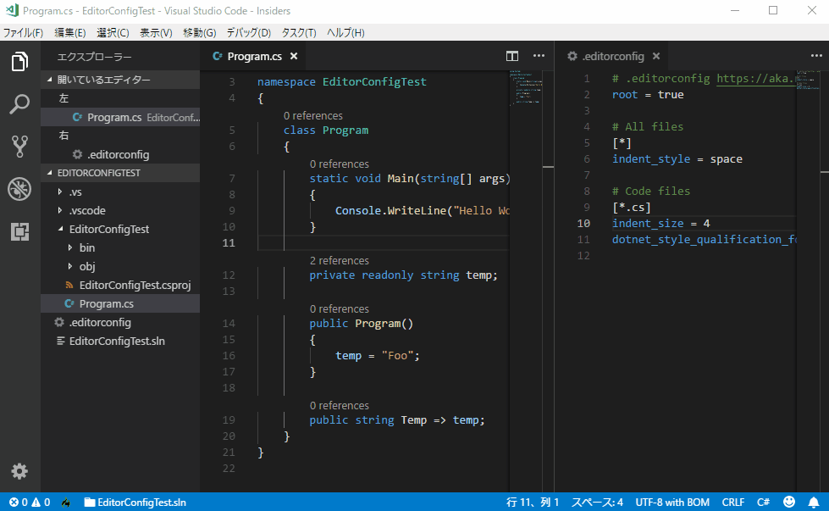Click the エクスプローラー panel title
The width and height of the screenshot is (829, 511).
tap(95, 57)
